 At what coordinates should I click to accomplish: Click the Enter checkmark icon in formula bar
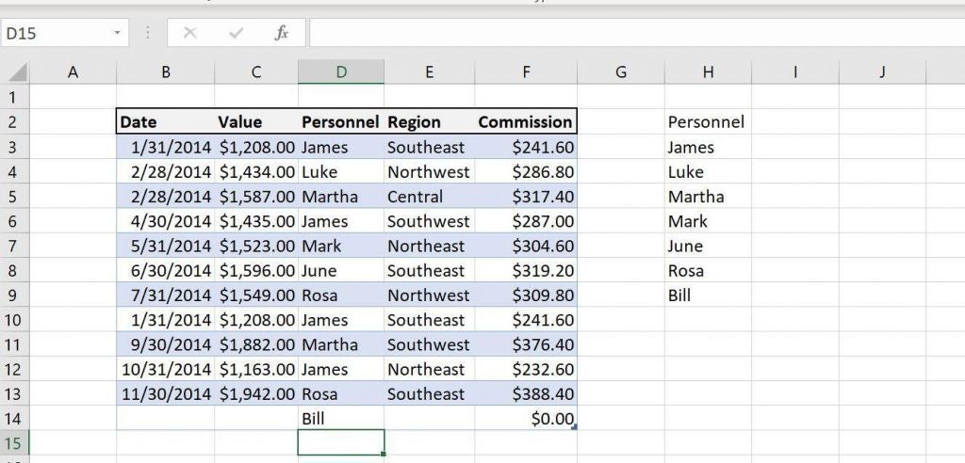coord(236,33)
